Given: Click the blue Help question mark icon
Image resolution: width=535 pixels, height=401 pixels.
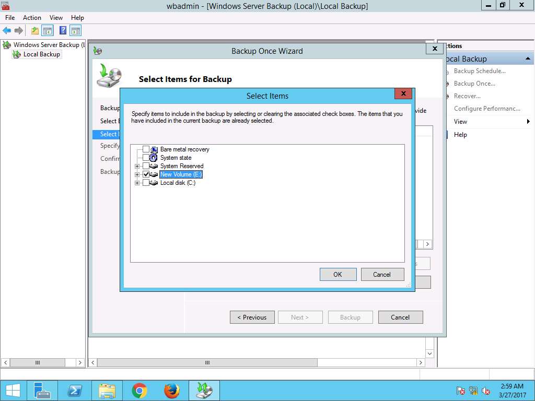Looking at the screenshot, I should coord(63,31).
